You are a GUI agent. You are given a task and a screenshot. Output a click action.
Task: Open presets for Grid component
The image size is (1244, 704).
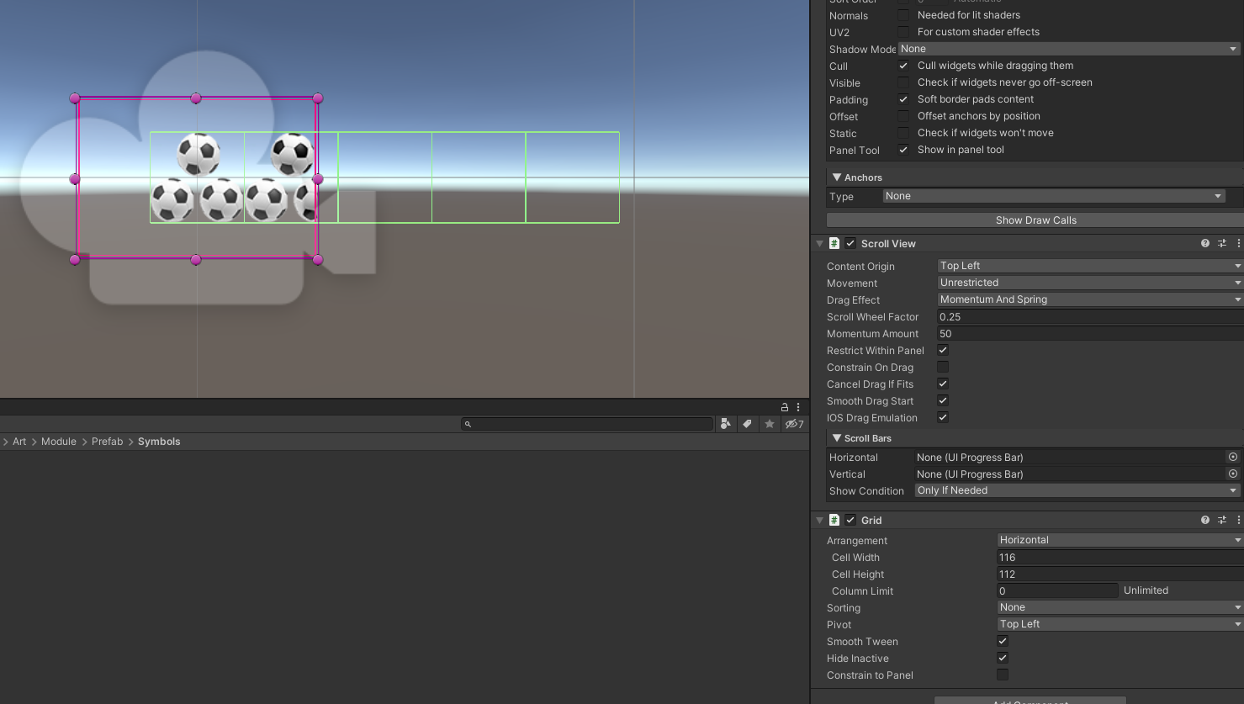pos(1222,520)
